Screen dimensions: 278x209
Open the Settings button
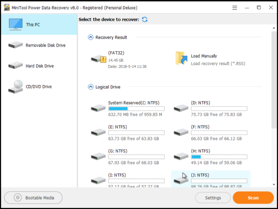pyautogui.click(x=213, y=198)
